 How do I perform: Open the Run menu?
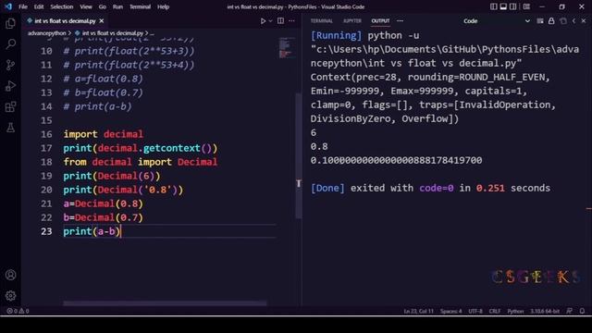point(117,6)
